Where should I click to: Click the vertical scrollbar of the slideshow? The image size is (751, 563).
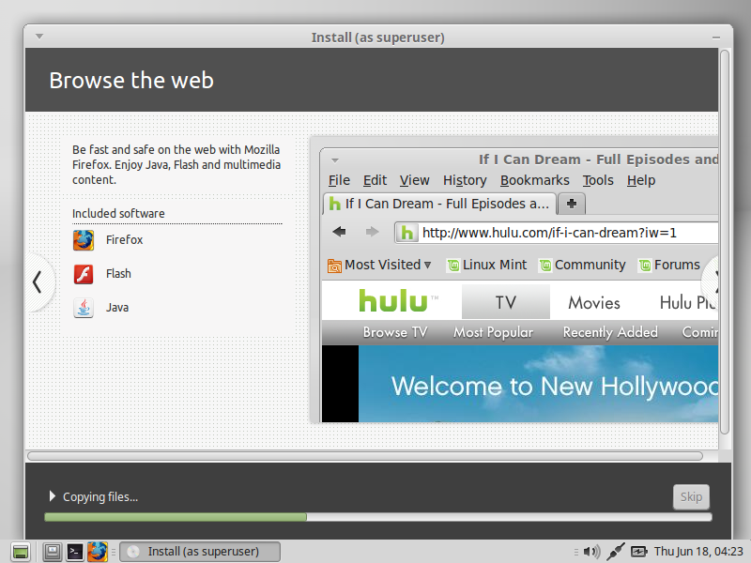pos(725,242)
